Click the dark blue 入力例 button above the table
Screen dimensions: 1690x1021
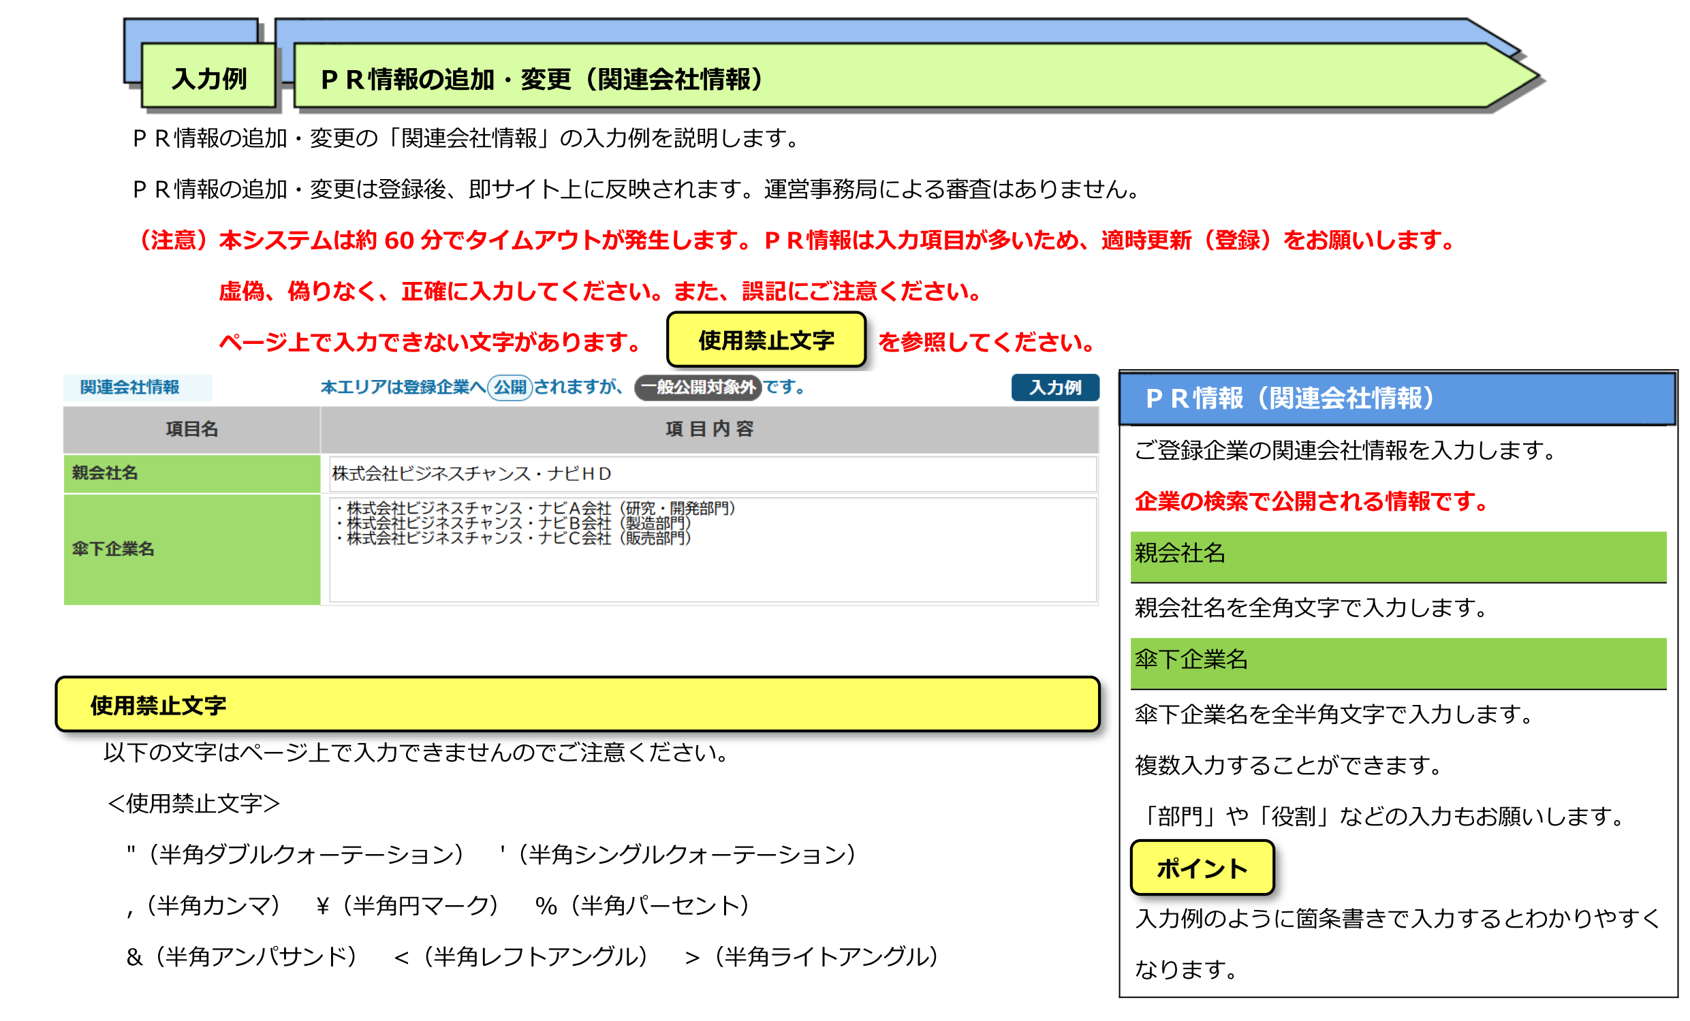pos(1054,388)
